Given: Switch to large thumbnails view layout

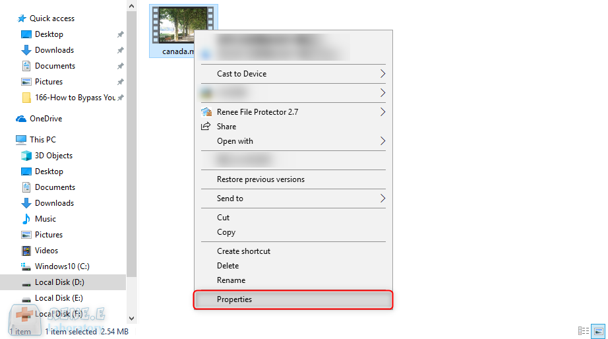Looking at the screenshot, I should click(x=598, y=330).
